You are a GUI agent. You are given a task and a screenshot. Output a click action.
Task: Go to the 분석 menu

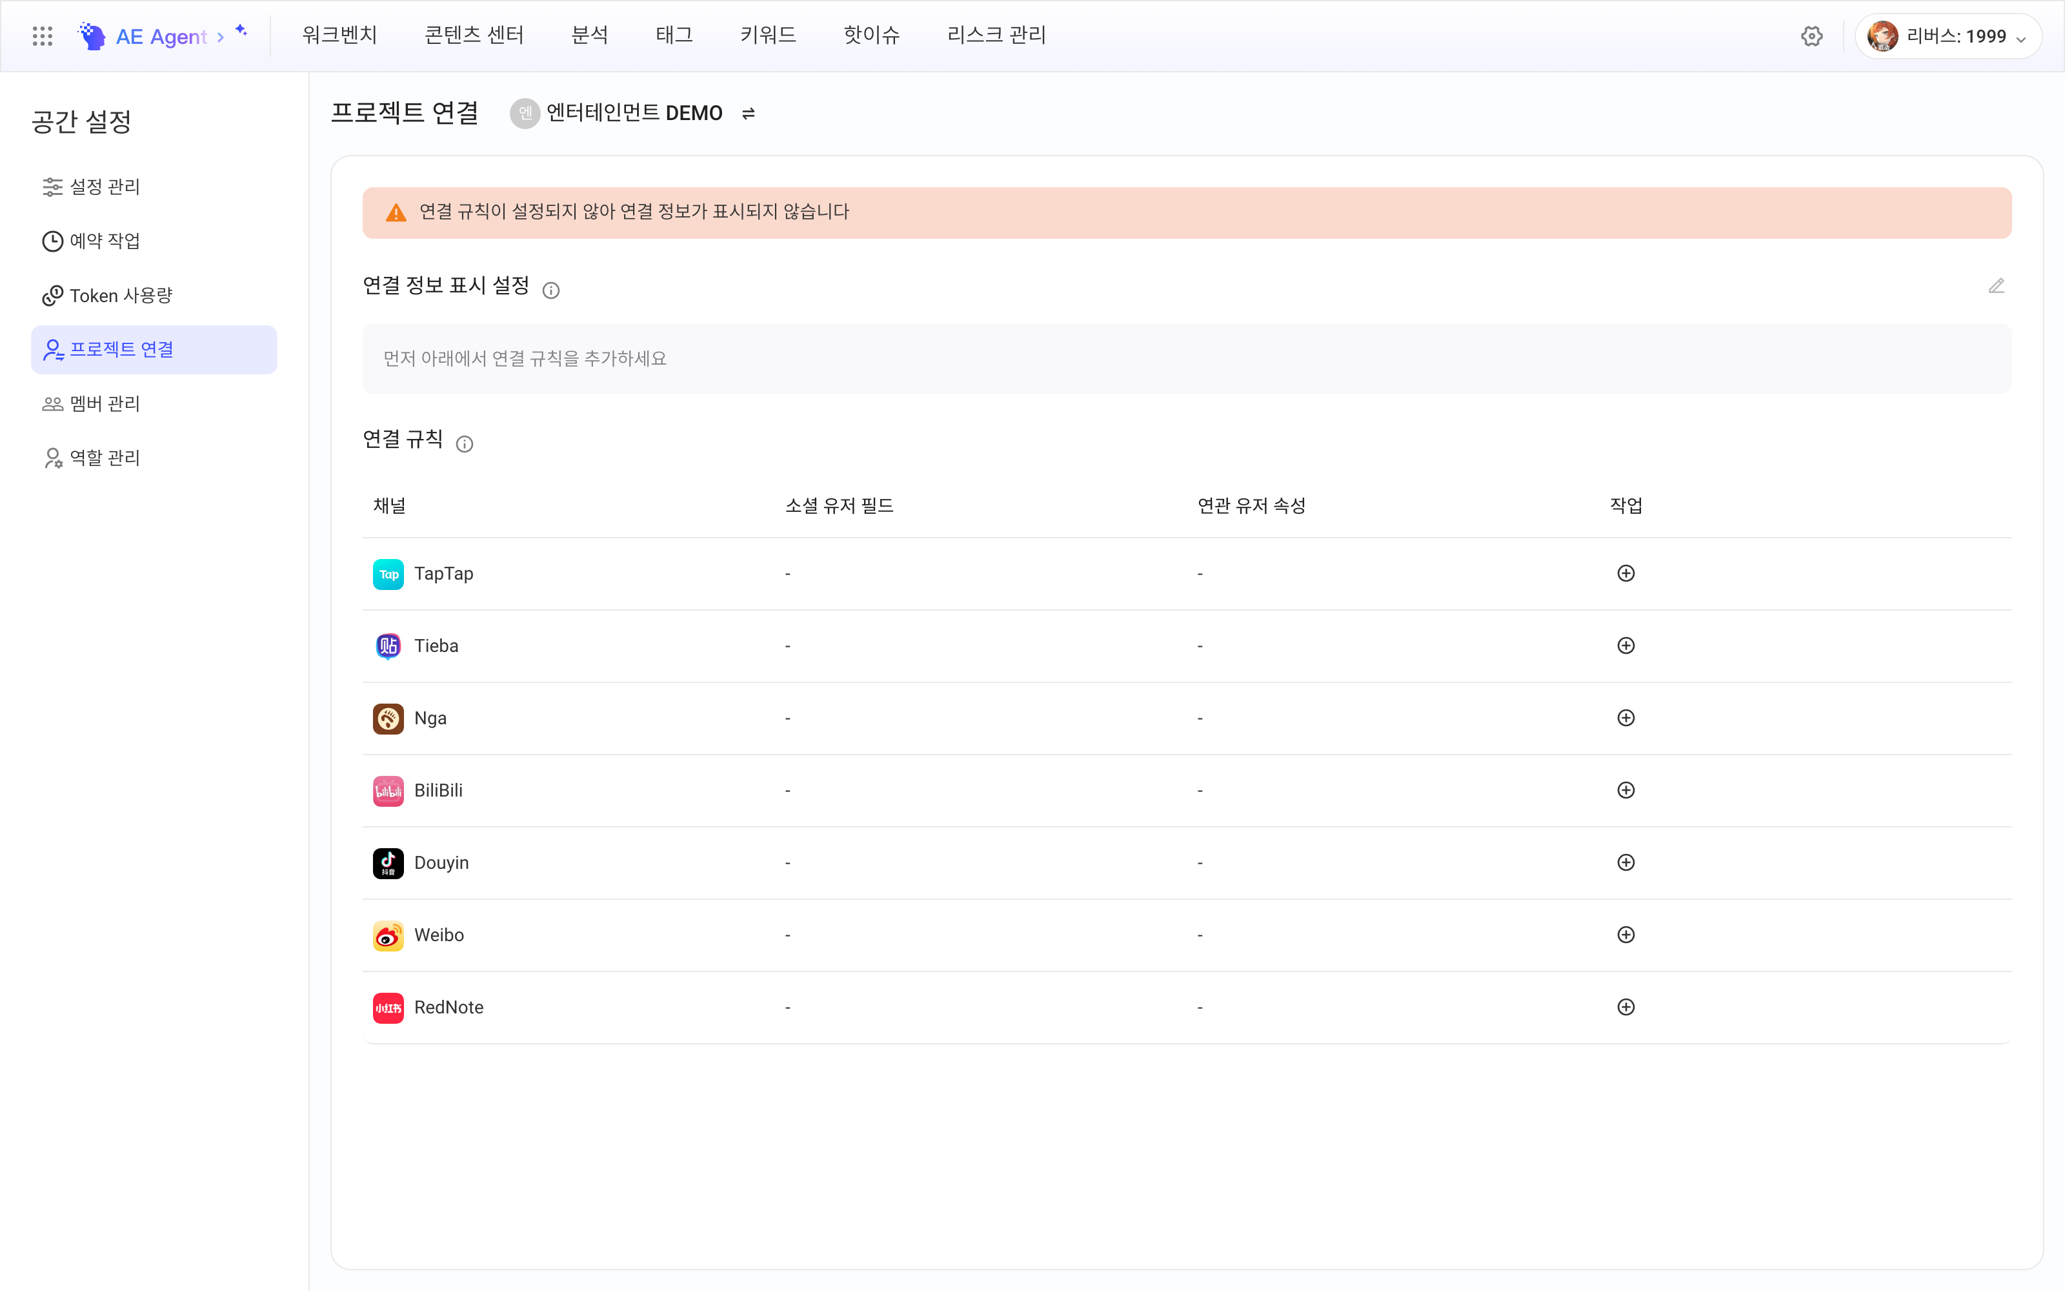point(590,35)
